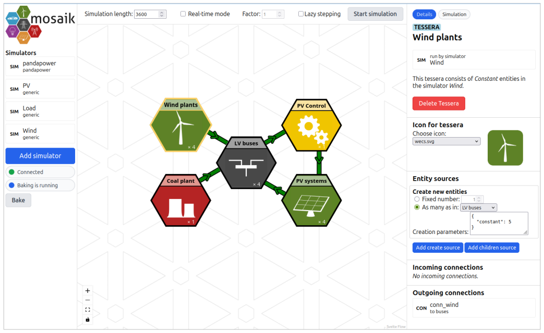Click the Start simulation button
Image resolution: width=544 pixels, height=333 pixels.
375,14
